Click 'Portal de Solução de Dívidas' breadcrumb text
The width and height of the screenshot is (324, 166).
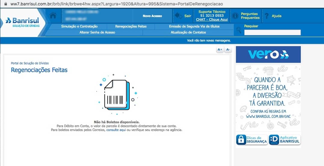pyautogui.click(x=30, y=63)
